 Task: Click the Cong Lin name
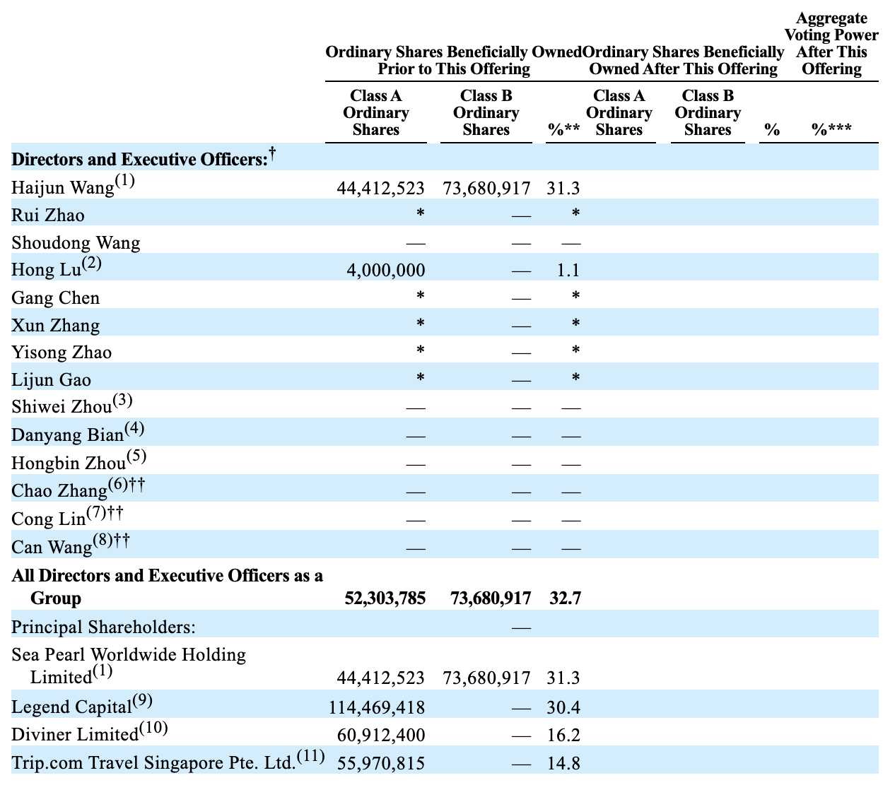tap(49, 519)
